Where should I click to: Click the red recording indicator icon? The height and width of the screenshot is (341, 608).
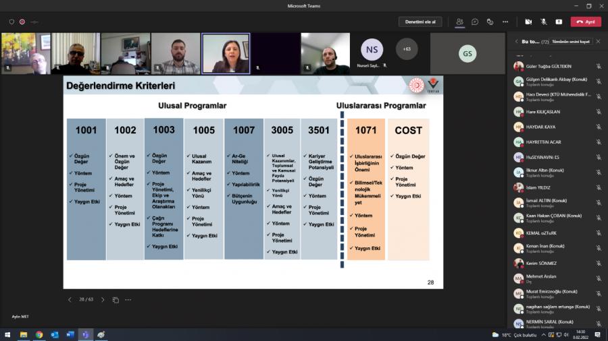22,22
